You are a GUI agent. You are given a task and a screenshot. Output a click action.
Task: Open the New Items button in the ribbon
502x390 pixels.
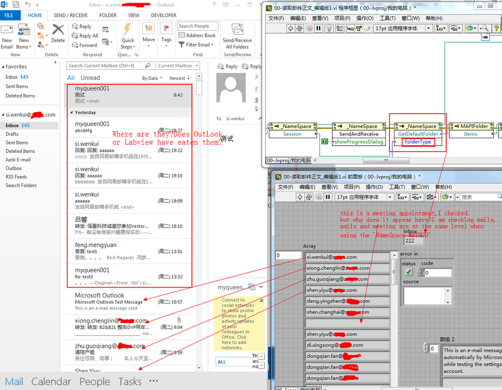click(x=24, y=37)
